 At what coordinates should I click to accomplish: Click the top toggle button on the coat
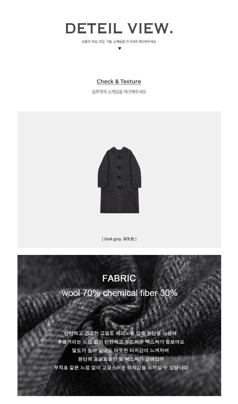point(120,157)
